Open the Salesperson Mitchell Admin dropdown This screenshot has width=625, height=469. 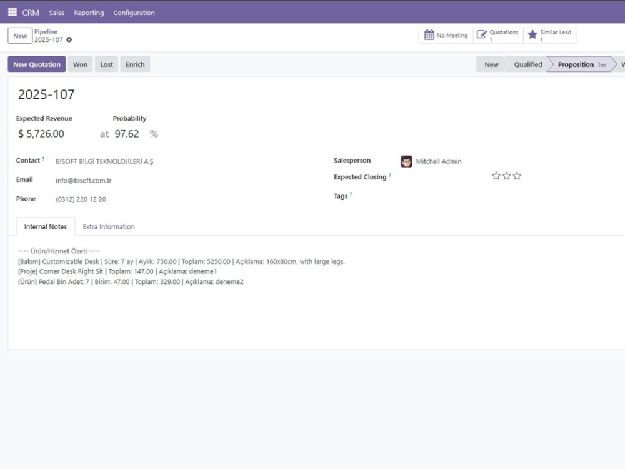pyautogui.click(x=439, y=161)
